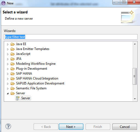Expand the JavaScript category
The image size is (140, 132).
tap(8, 54)
